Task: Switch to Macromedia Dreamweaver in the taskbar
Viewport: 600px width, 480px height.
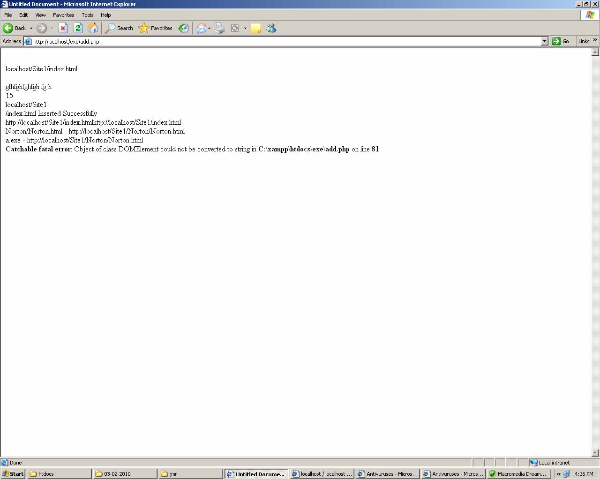Action: click(519, 474)
